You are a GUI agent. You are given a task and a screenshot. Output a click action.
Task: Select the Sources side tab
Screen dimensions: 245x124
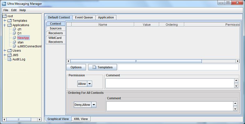pyautogui.click(x=56, y=28)
